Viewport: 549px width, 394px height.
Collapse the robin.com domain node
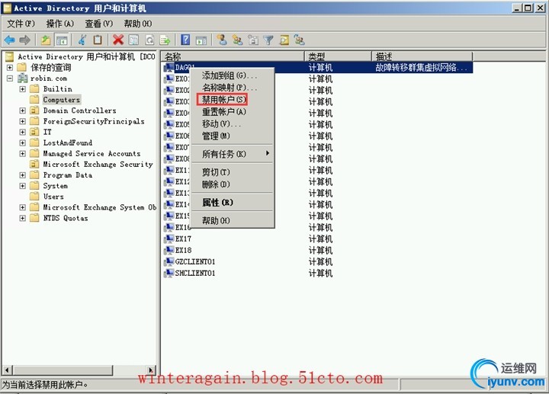(x=10, y=78)
